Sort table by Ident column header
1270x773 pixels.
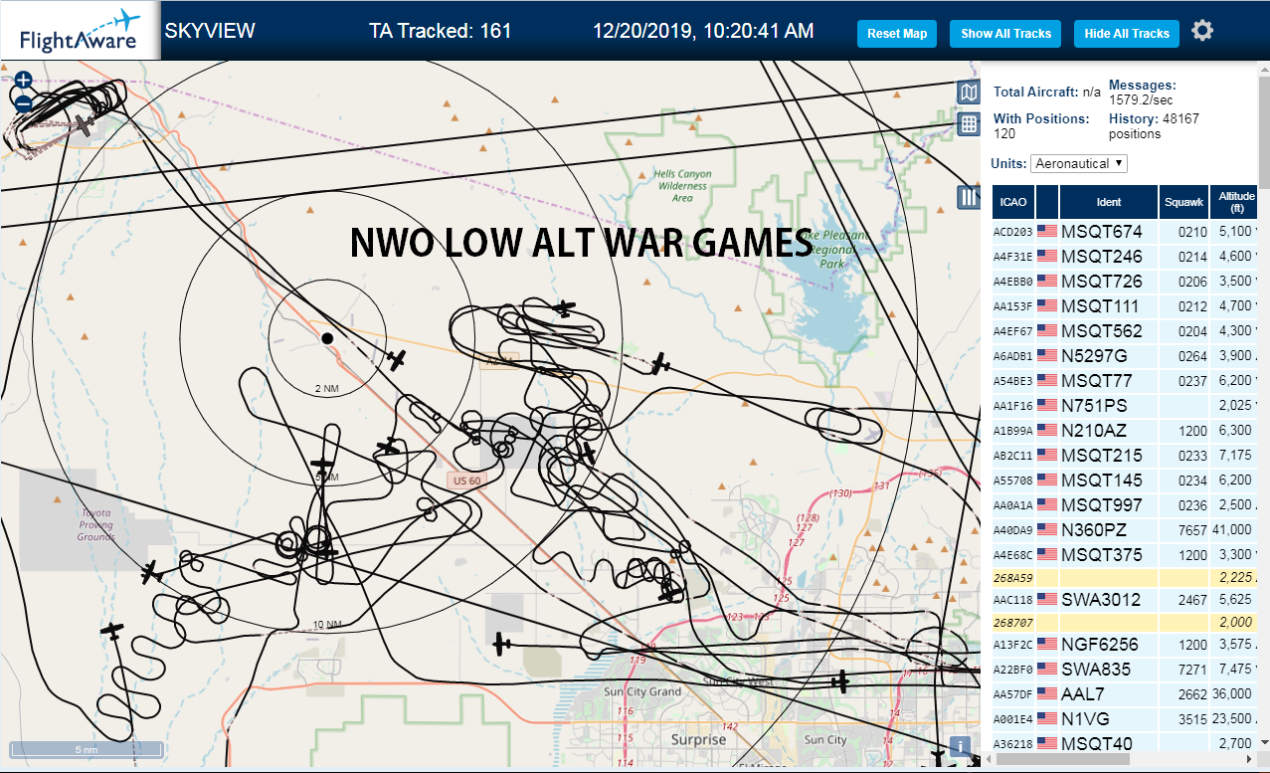coord(1109,202)
